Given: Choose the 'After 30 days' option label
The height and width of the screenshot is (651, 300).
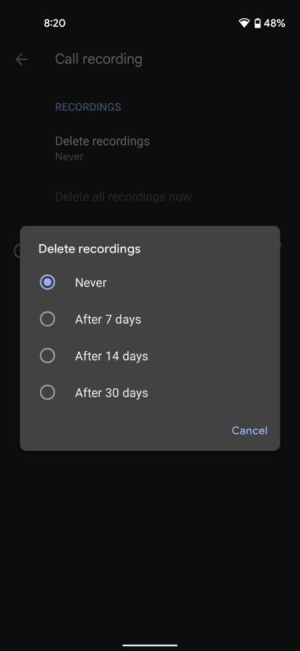Looking at the screenshot, I should [112, 393].
